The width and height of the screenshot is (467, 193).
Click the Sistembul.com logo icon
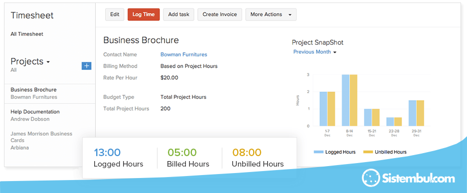pyautogui.click(x=371, y=178)
